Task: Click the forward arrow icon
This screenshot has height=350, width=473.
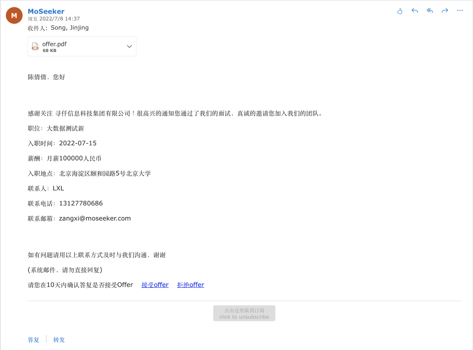Action: tap(445, 11)
